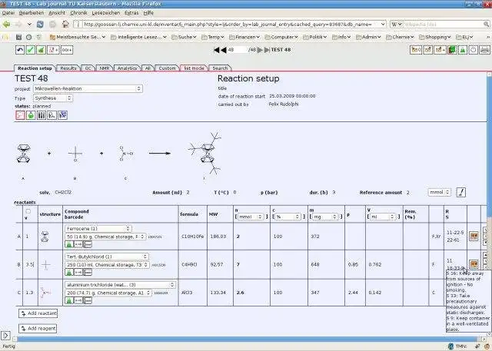Open the mg unit dropdown in m column
Viewport: 492px width, 351px height.
coord(324,217)
